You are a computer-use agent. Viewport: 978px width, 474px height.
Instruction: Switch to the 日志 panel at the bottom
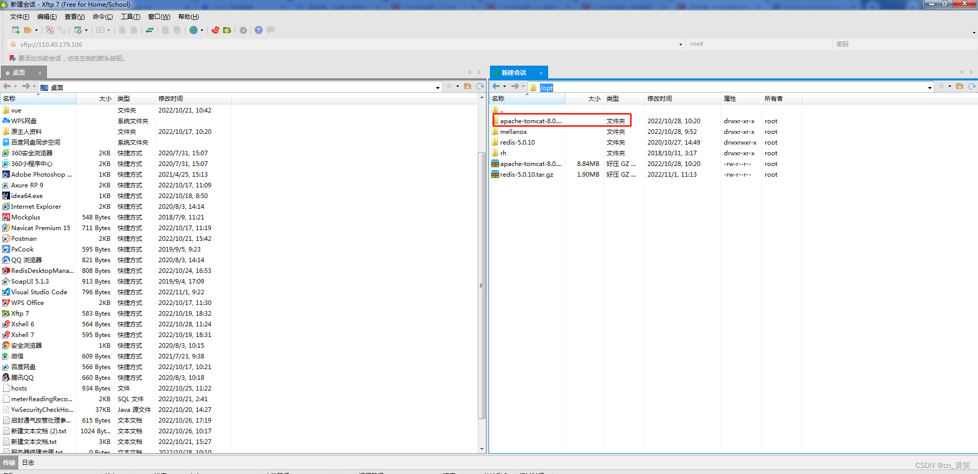pos(28,462)
